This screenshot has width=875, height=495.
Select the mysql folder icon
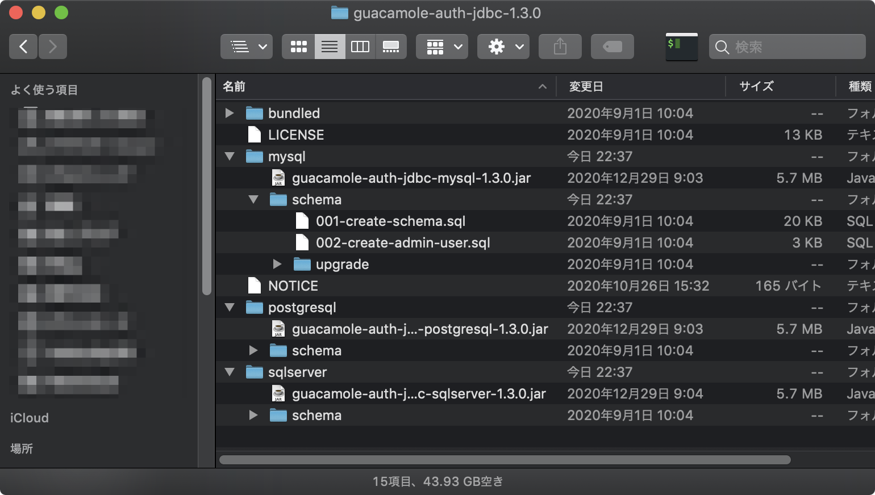pos(254,156)
